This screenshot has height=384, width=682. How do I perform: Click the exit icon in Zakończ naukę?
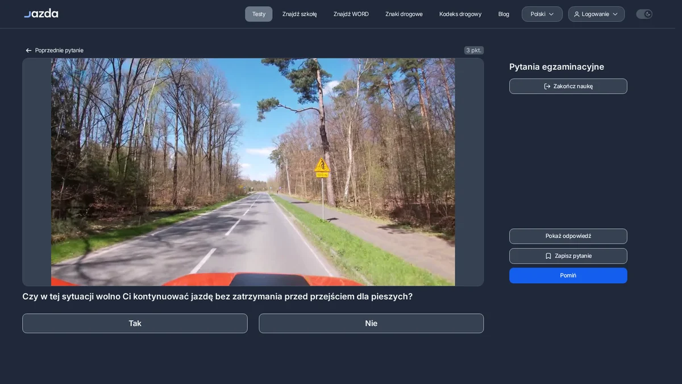coord(547,86)
